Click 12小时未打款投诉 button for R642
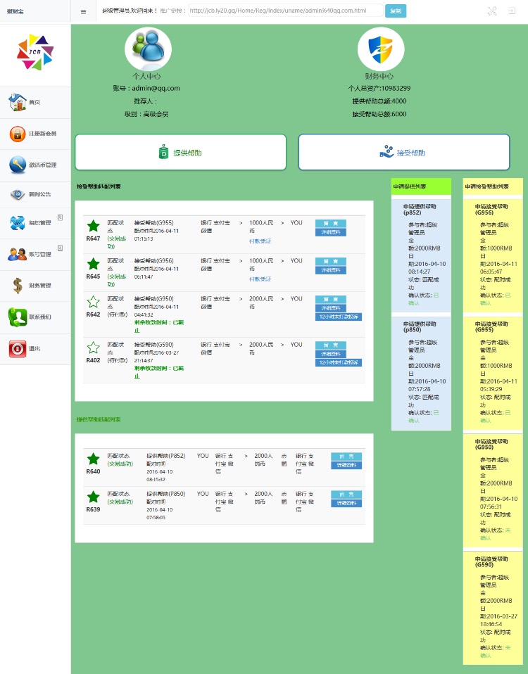 (339, 317)
